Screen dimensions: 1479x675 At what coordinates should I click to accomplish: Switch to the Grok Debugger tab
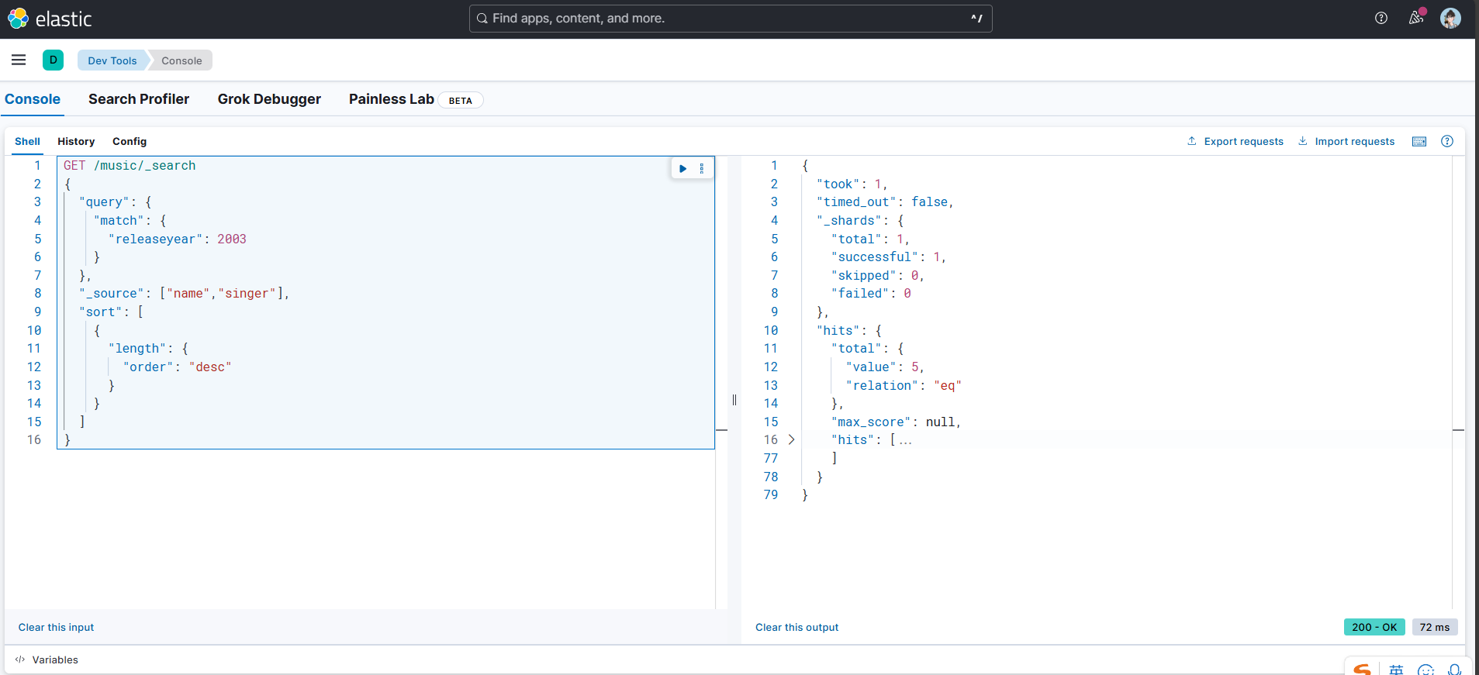coord(269,99)
